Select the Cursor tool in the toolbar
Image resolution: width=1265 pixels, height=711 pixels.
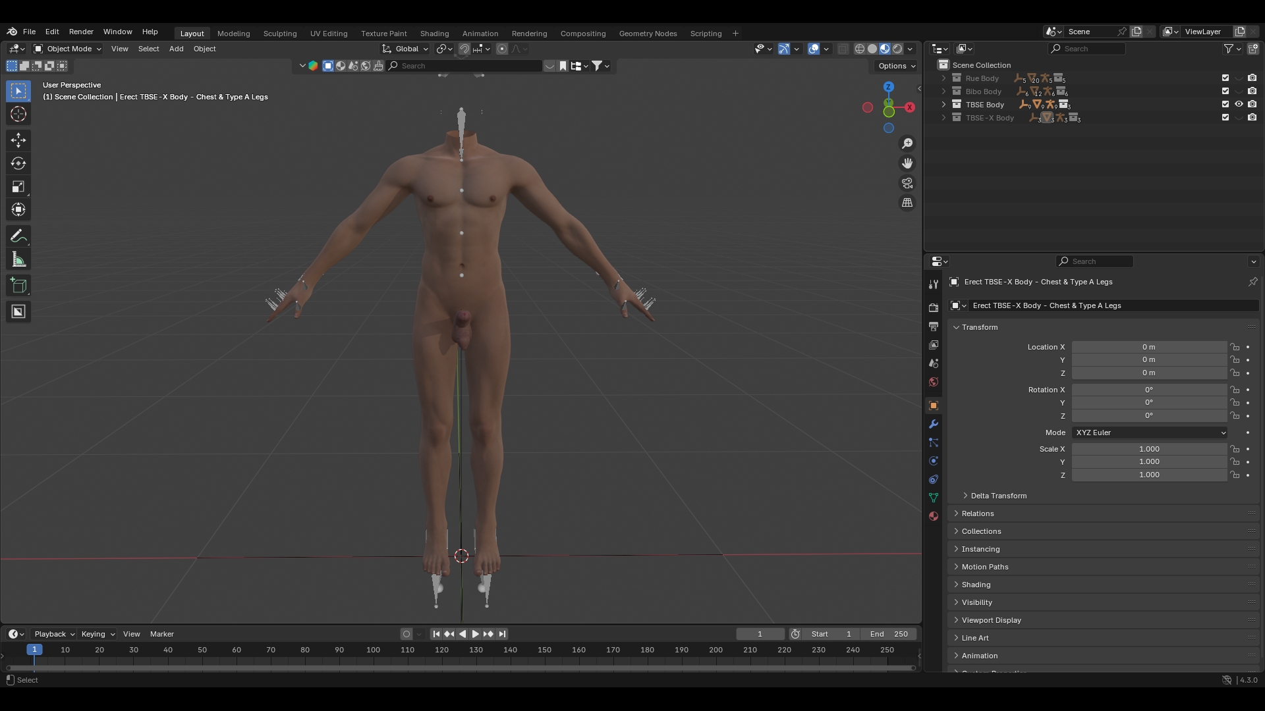tap(18, 114)
